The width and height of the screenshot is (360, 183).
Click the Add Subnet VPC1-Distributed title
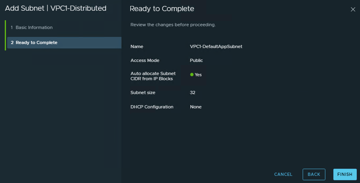pyautogui.click(x=56, y=8)
